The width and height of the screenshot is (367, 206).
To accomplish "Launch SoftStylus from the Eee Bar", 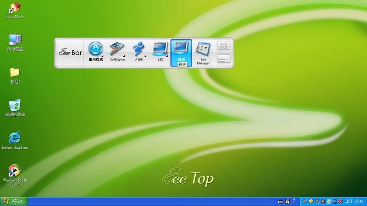I will point(117,51).
